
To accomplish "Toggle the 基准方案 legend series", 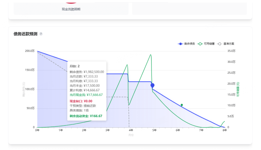I will 226,44.
